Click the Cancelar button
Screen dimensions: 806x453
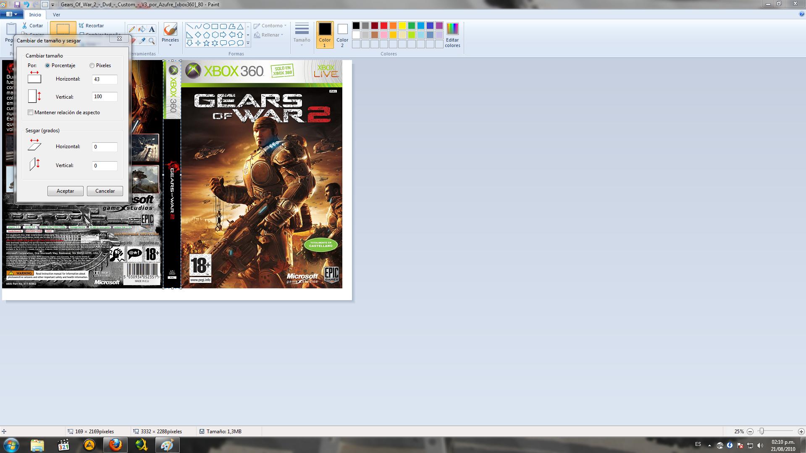point(105,191)
